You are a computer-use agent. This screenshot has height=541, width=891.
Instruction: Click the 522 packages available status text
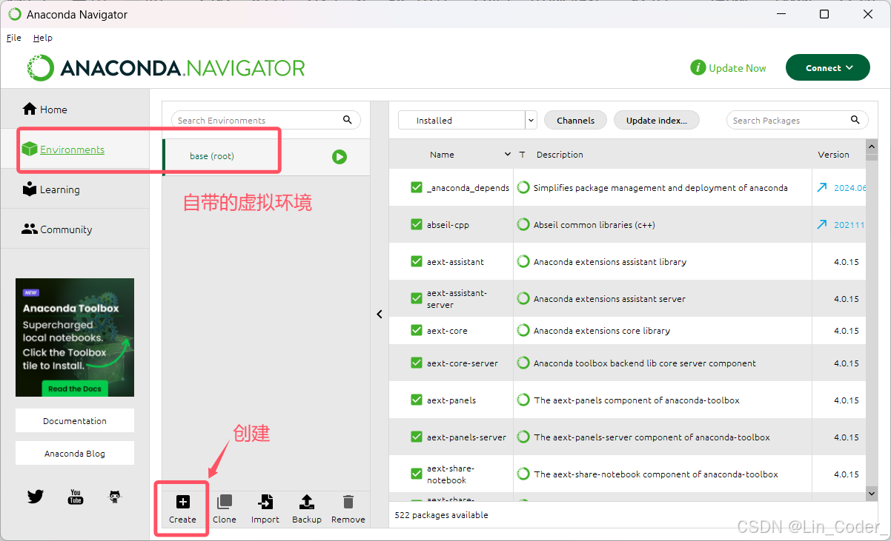coord(441,515)
